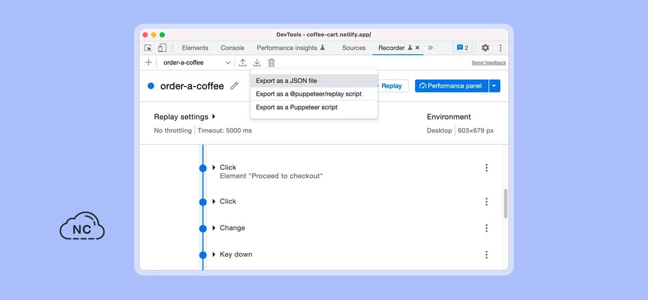648x300 pixels.
Task: Open options menu for the Key down step
Action: (x=486, y=254)
